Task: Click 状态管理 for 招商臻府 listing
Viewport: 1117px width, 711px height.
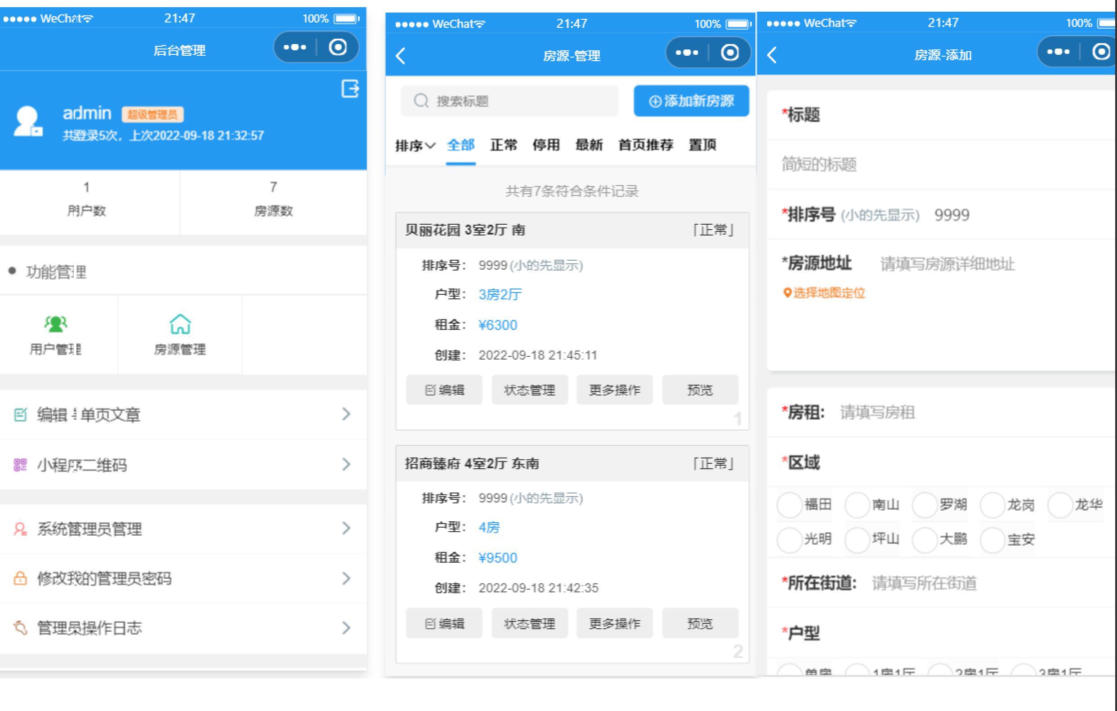Action: click(x=529, y=623)
